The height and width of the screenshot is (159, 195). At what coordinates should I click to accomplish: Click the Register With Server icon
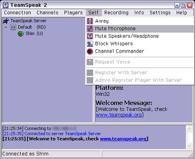[x=90, y=73]
